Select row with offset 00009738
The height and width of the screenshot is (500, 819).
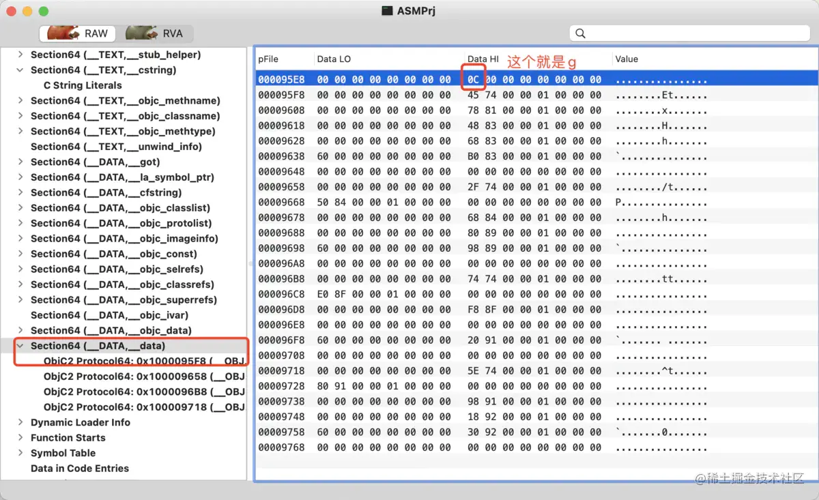point(536,402)
